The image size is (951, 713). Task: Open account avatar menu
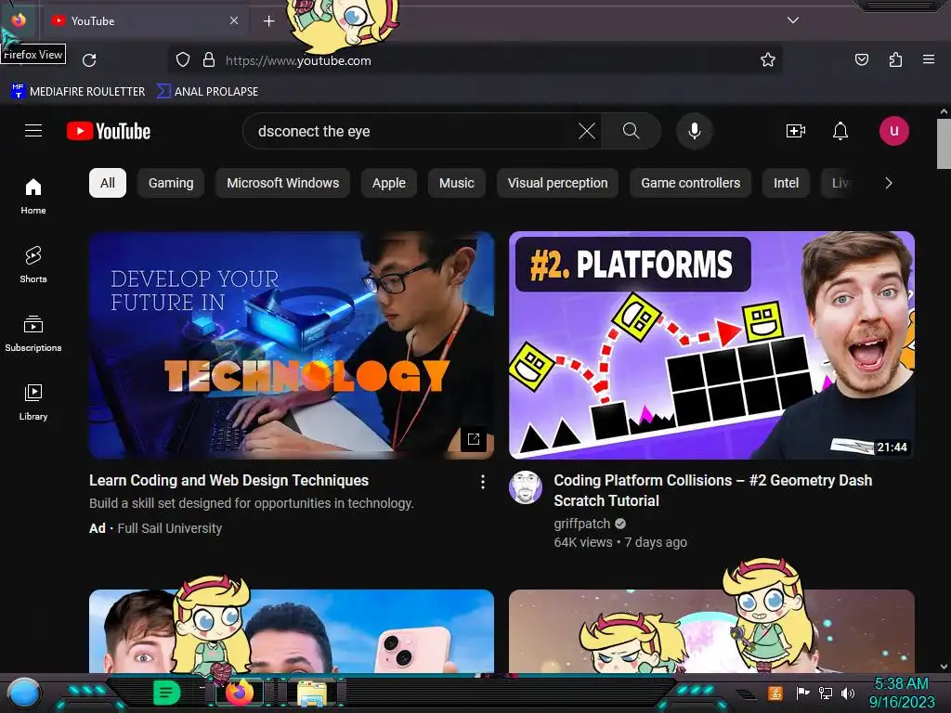(x=894, y=131)
